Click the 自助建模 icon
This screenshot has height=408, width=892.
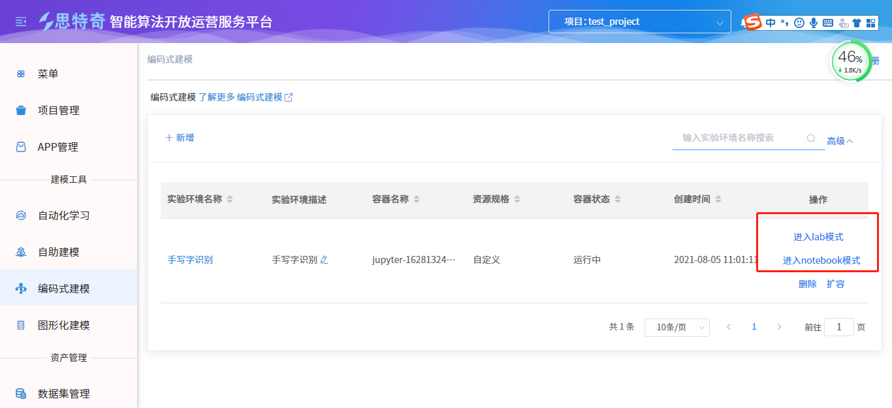click(x=21, y=252)
